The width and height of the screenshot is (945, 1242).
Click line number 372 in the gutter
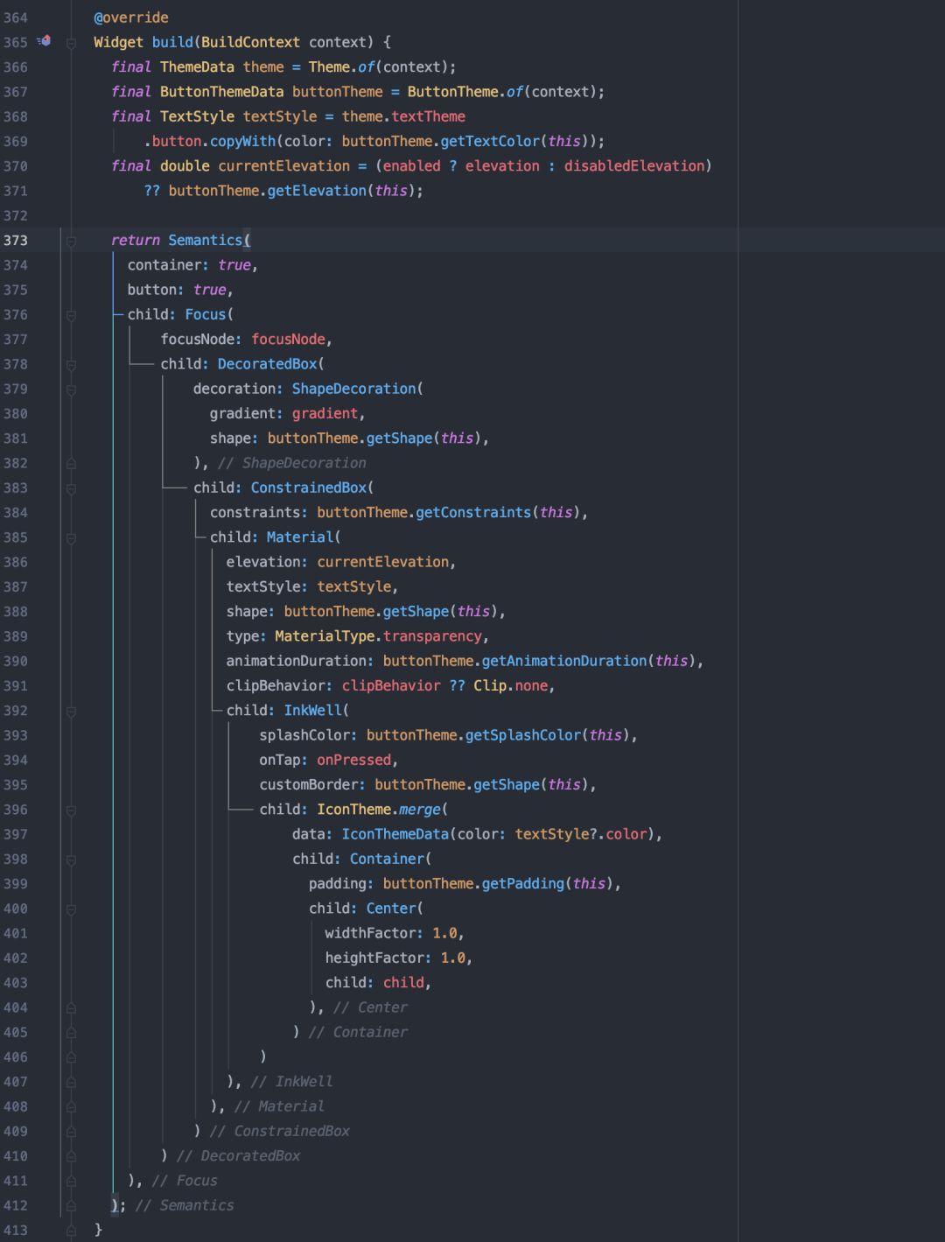tap(16, 215)
